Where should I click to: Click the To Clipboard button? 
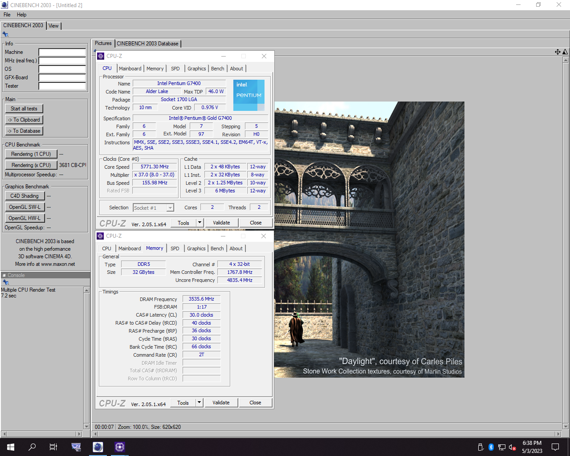tap(24, 120)
